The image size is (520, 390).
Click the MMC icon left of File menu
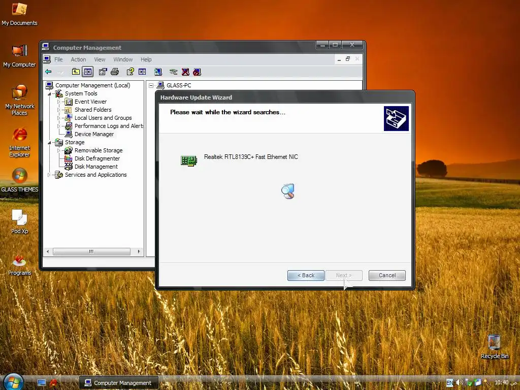[x=47, y=59]
